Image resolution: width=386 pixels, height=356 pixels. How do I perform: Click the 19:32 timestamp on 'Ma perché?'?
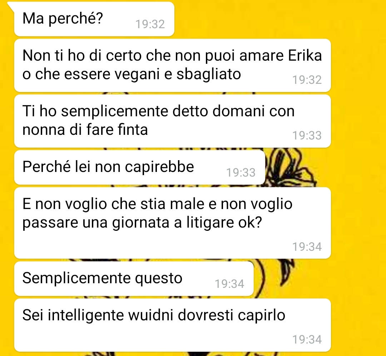click(150, 24)
